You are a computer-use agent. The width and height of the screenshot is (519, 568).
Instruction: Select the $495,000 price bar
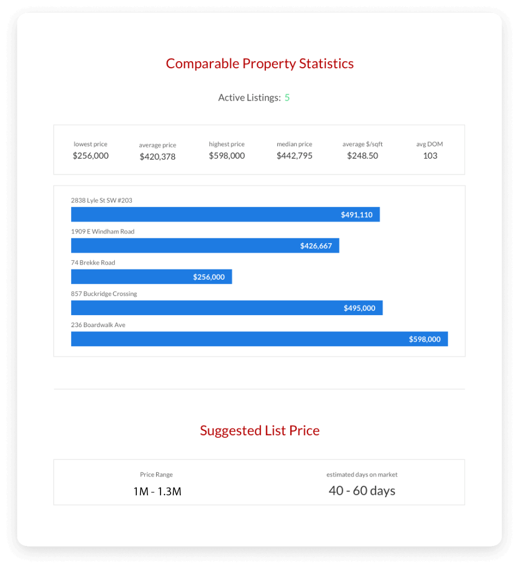pos(227,308)
